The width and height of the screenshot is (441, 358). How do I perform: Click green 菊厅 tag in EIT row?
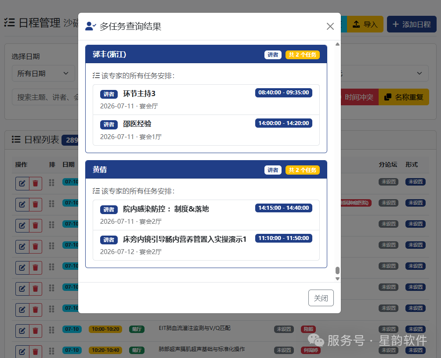pos(137,329)
